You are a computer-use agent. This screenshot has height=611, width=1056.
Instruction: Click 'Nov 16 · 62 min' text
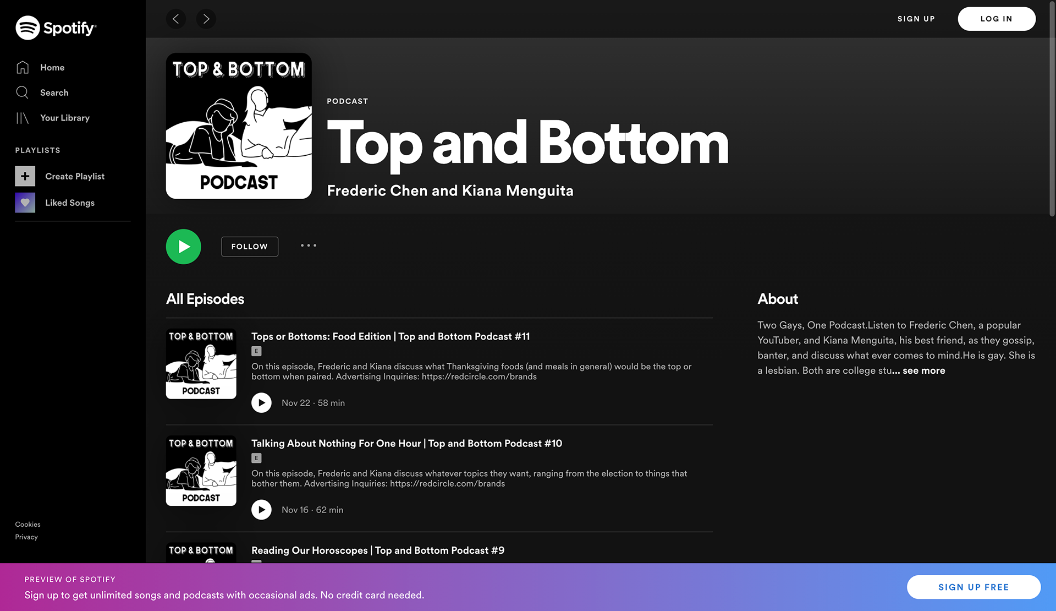(312, 510)
